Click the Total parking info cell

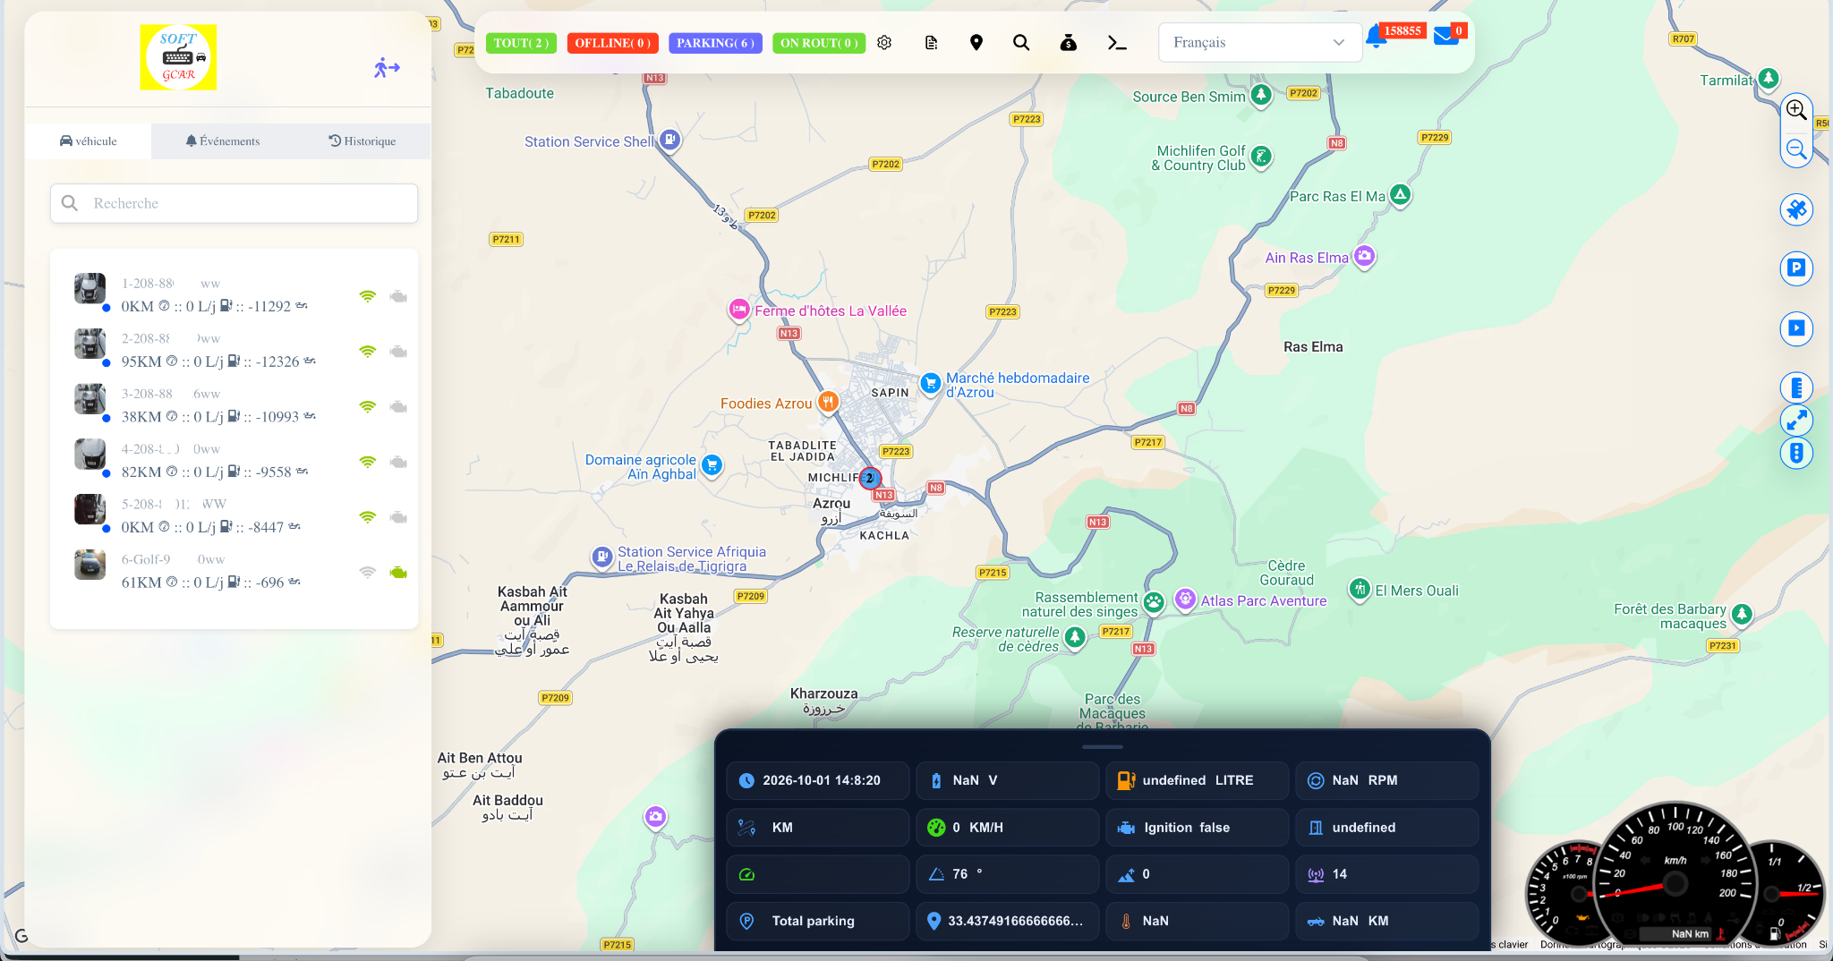click(817, 921)
